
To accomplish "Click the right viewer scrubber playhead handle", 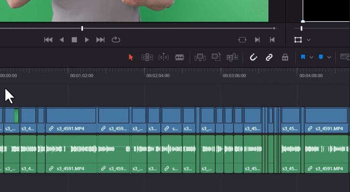I will pos(301,28).
